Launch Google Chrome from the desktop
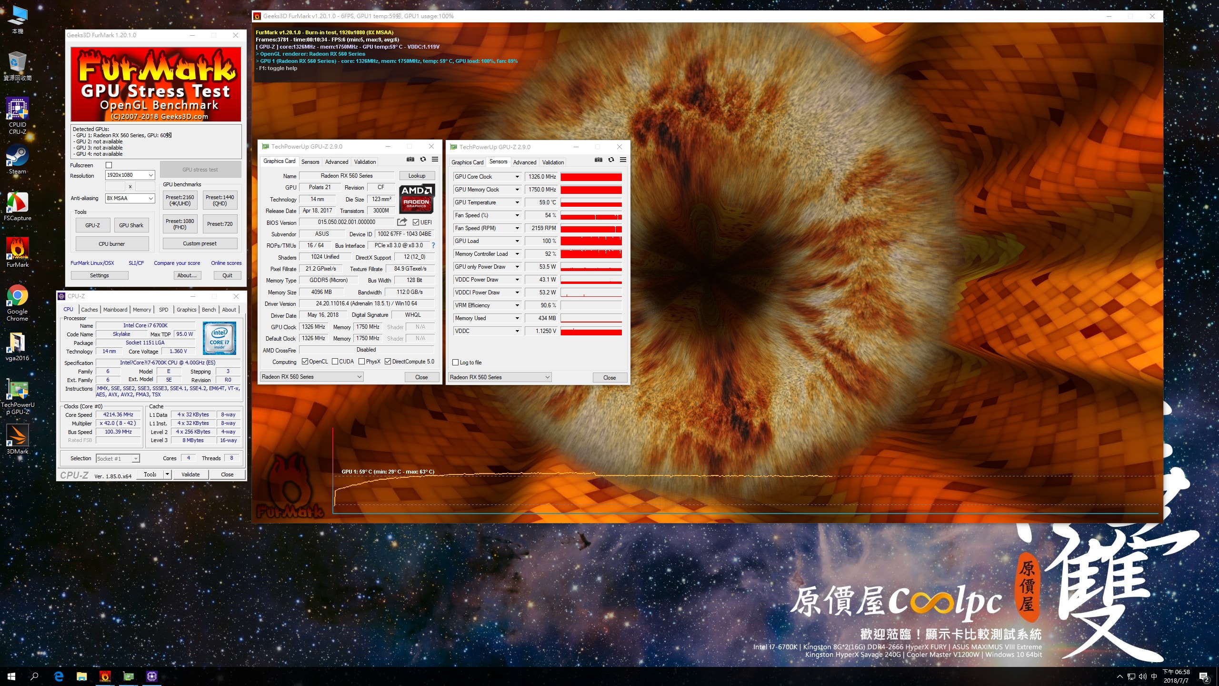The height and width of the screenshot is (686, 1219). pyautogui.click(x=18, y=303)
